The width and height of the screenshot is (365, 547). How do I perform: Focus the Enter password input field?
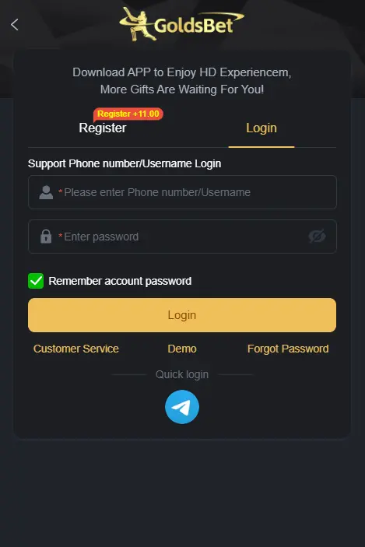(x=182, y=237)
